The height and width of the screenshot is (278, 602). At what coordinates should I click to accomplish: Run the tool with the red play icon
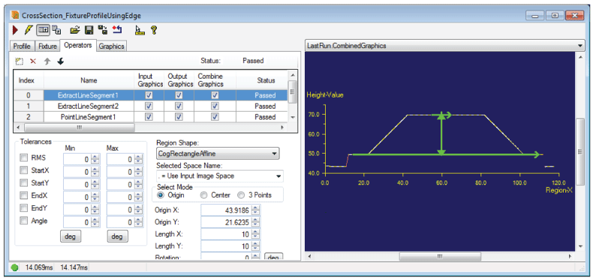coord(15,29)
